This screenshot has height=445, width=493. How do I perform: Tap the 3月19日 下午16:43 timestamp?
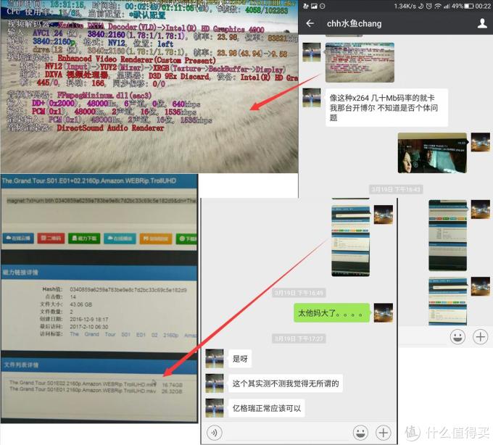(396, 189)
